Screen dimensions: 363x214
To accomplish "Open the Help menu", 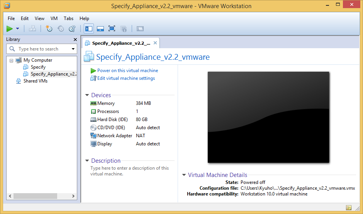I will point(84,19).
